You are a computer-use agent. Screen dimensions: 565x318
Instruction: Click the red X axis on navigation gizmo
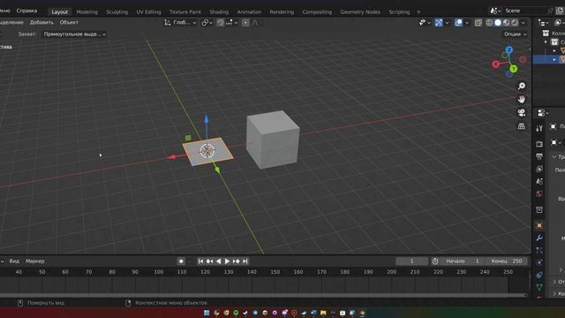(x=496, y=64)
